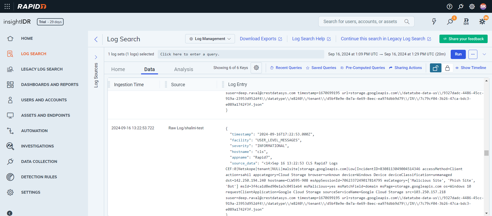The height and width of the screenshot is (216, 492).
Task: Expand the Log Sources panel chevron
Action: click(x=96, y=57)
